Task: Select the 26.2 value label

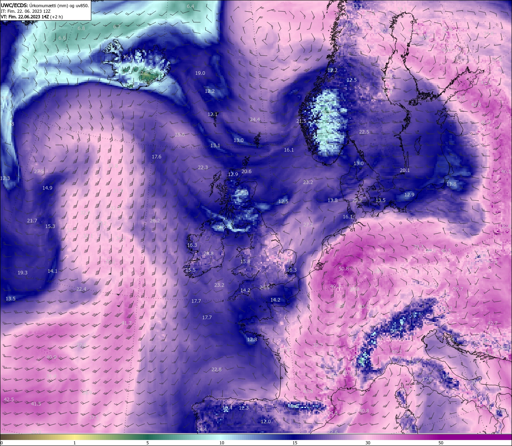Action: click(155, 221)
